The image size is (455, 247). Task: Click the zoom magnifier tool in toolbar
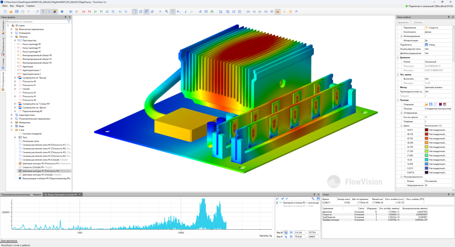tap(166, 12)
